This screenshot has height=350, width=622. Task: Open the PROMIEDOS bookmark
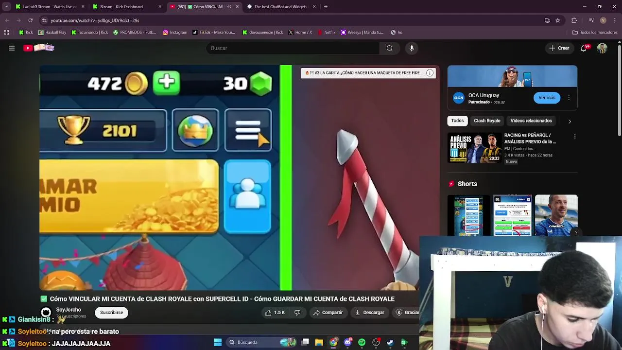pos(135,33)
